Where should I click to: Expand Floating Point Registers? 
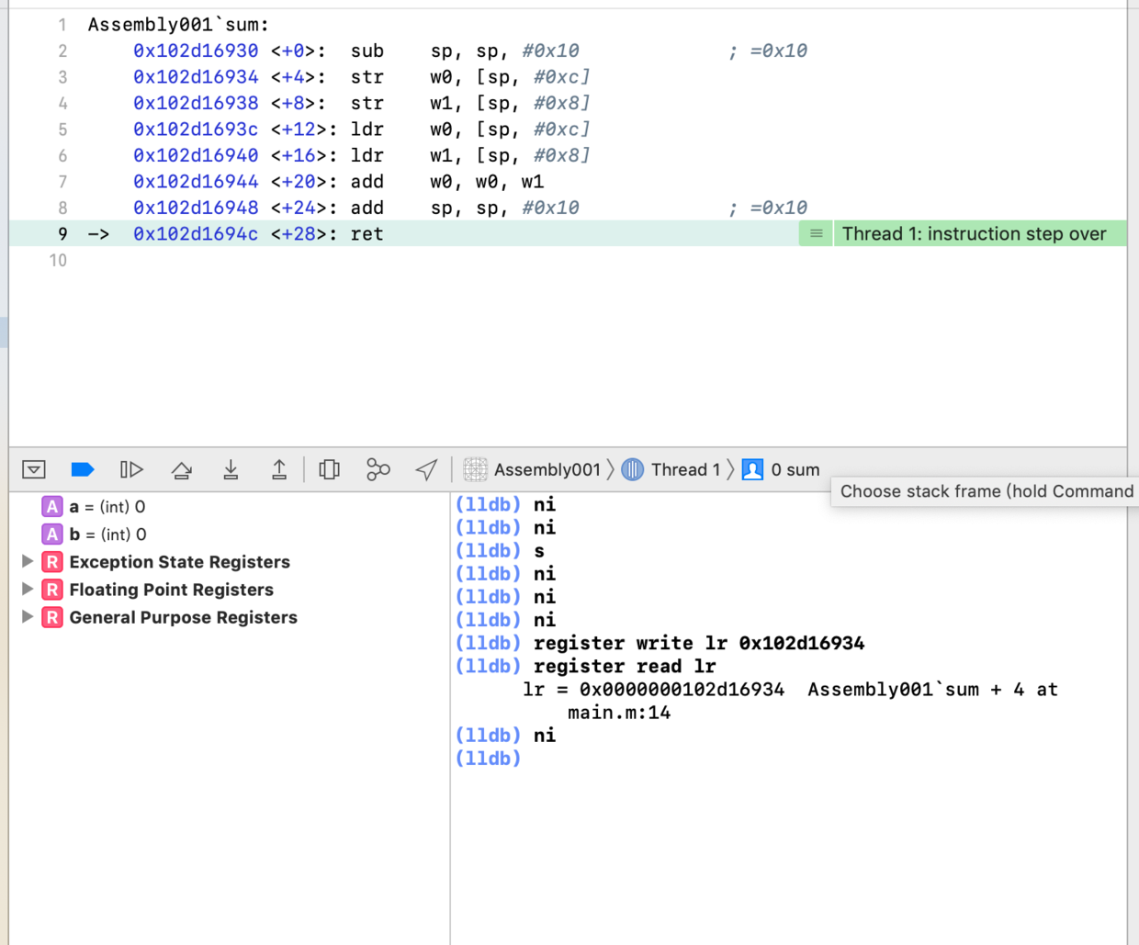coord(28,589)
